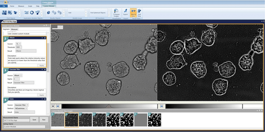Apply the HBasin step
Screen dimensions: 265x132
coord(41,66)
